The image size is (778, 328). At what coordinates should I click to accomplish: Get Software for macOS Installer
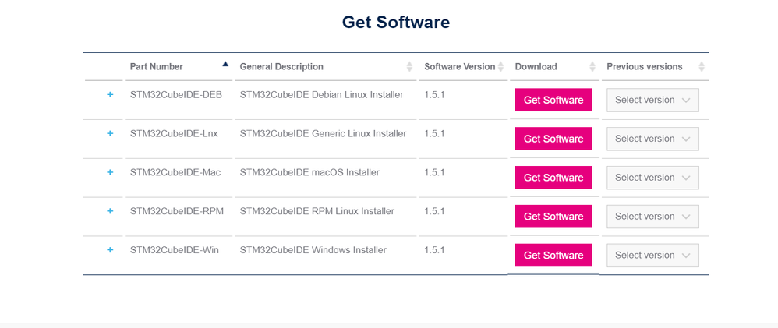[x=553, y=177]
